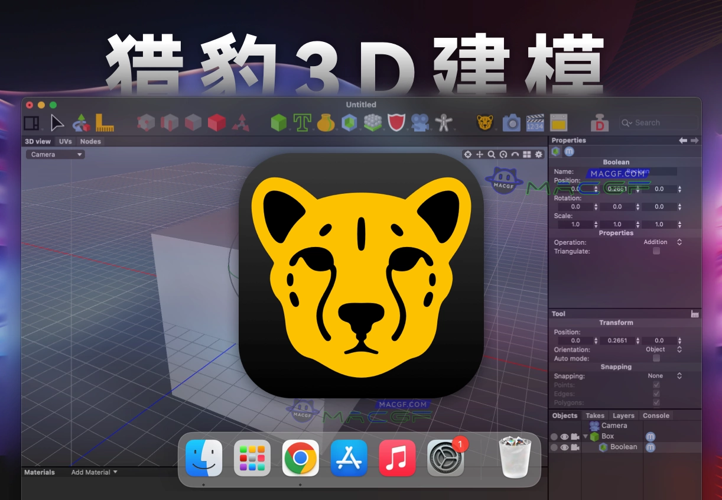Choose the Transform tool icon
The width and height of the screenshot is (722, 500).
pyautogui.click(x=81, y=123)
